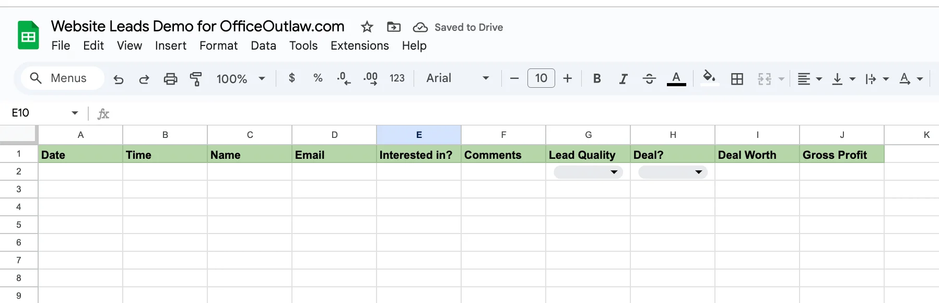Expand the merge cells type arrow

(781, 79)
